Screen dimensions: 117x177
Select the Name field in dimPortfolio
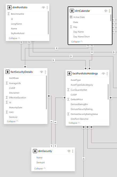(x=14, y=29)
